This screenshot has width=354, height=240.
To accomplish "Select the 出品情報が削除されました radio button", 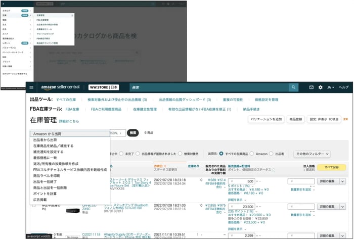I will [x=138, y=154].
